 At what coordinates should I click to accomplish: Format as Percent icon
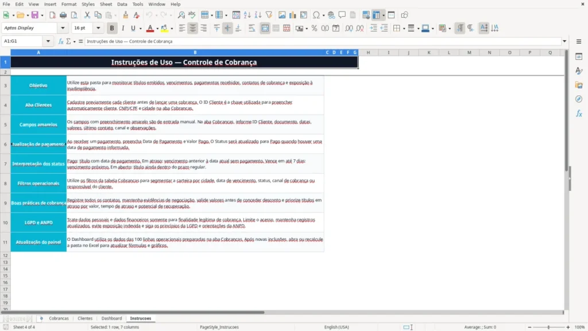(x=314, y=28)
